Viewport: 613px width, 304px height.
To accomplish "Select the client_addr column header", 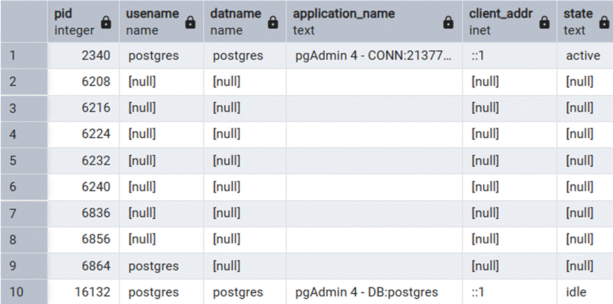I will click(x=510, y=22).
